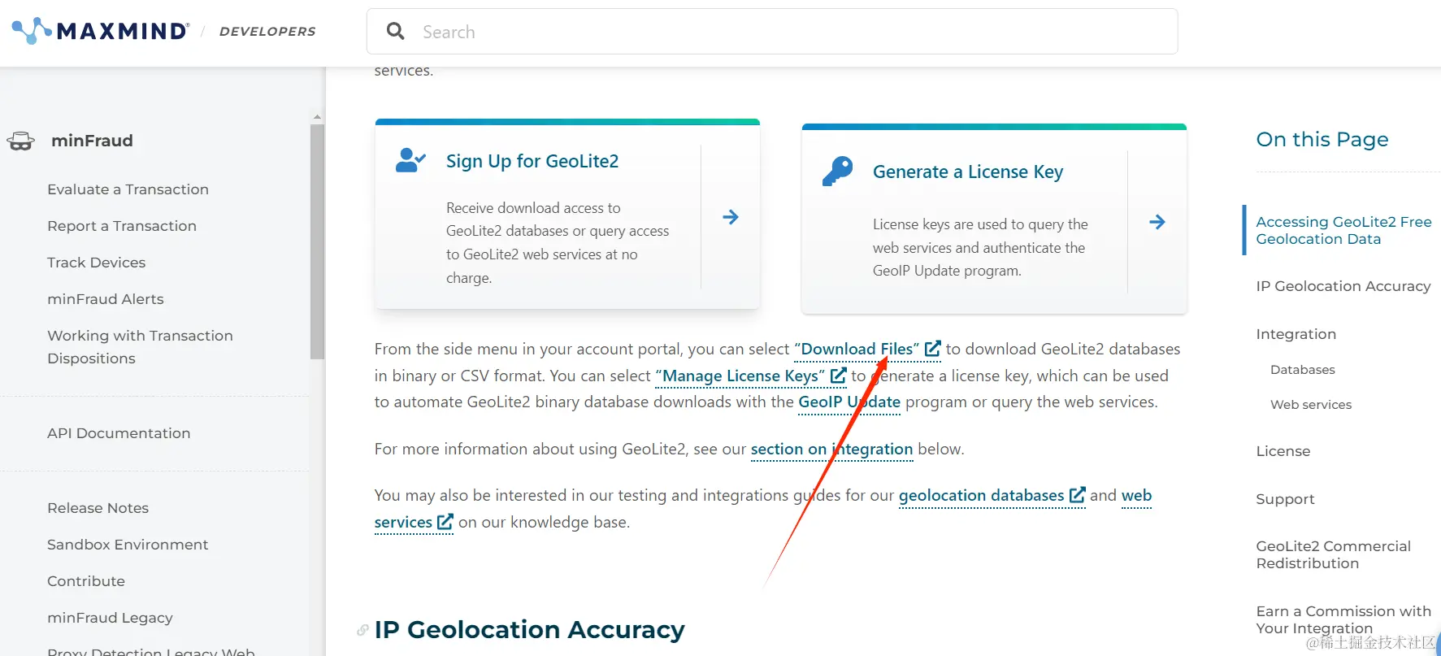Viewport: 1441px width, 656px height.
Task: Jump to Accessing GeoLite2 Free Geolocation Data
Action: [1343, 230]
